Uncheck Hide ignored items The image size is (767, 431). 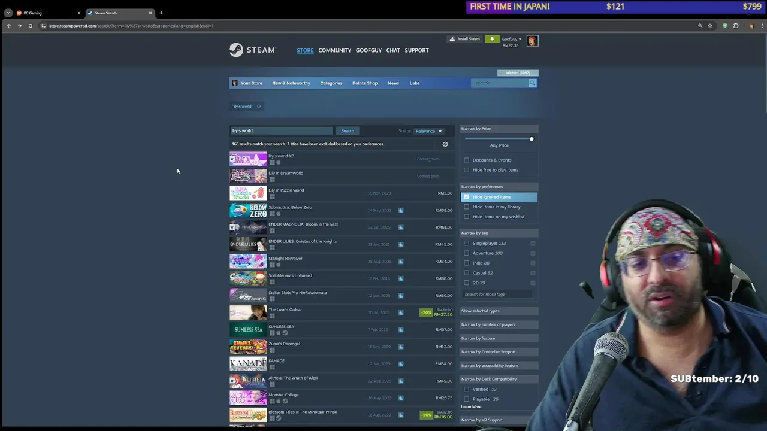point(467,197)
